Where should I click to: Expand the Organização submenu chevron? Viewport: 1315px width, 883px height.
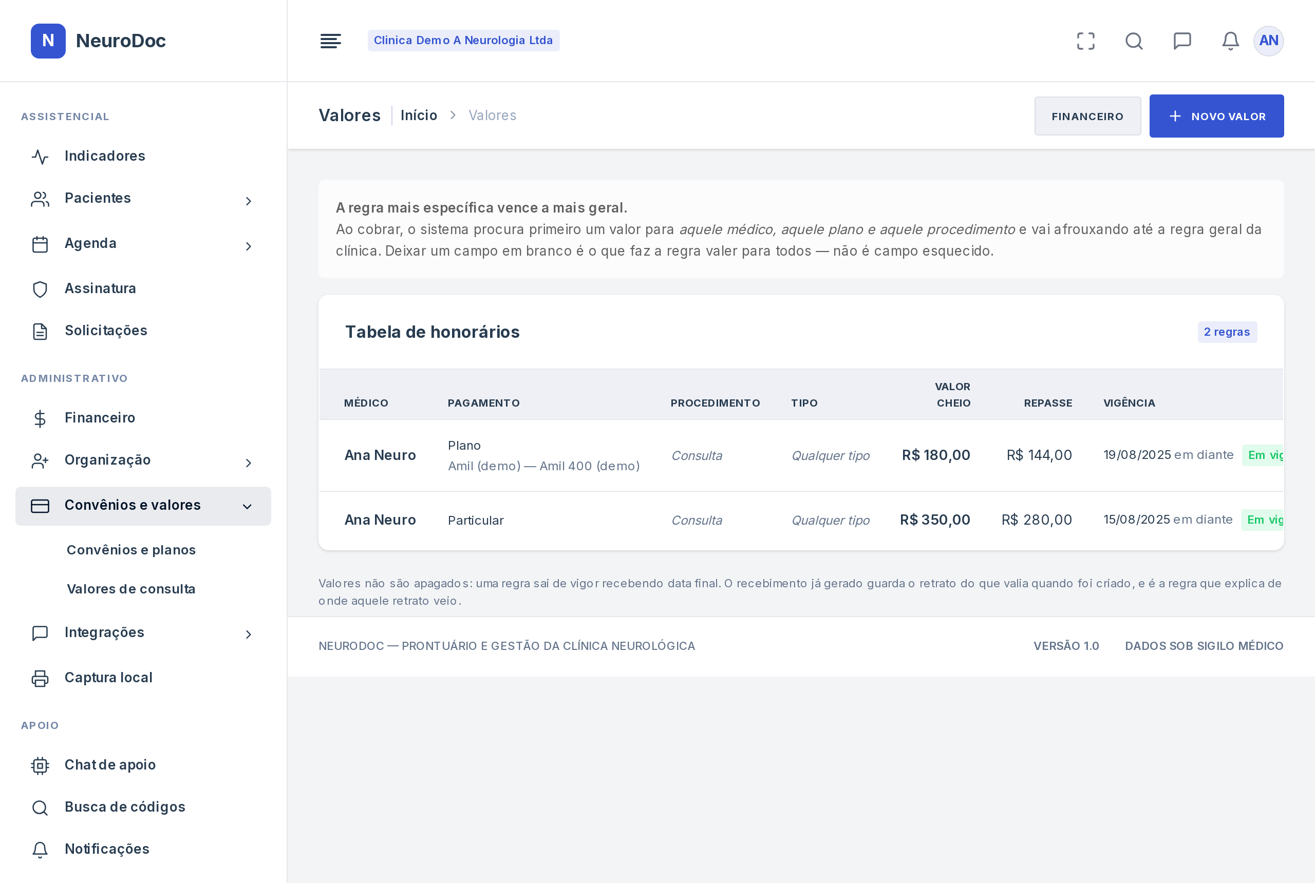coord(249,463)
